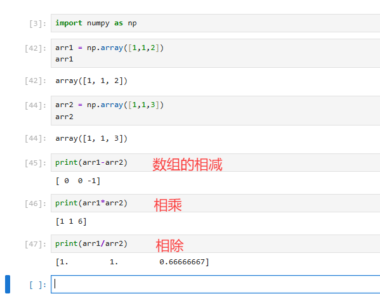Click the [42]: input prompt beside arr1 code
The height and width of the screenshot is (296, 380).
[36, 48]
